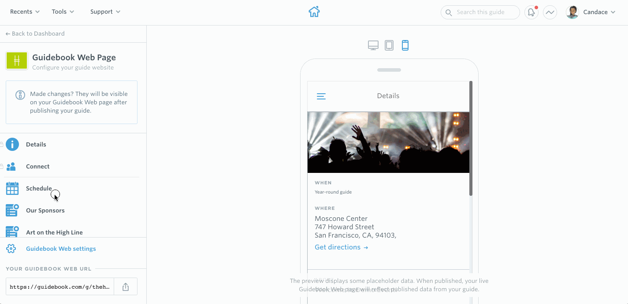Open the Tools dropdown menu
628x304 pixels.
tap(62, 11)
